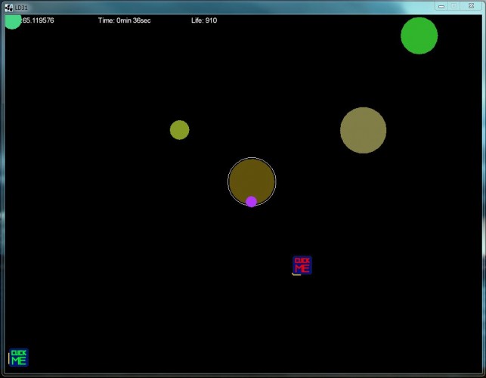Click the small olive-yellow circle
486x378 pixels.
[179, 129]
